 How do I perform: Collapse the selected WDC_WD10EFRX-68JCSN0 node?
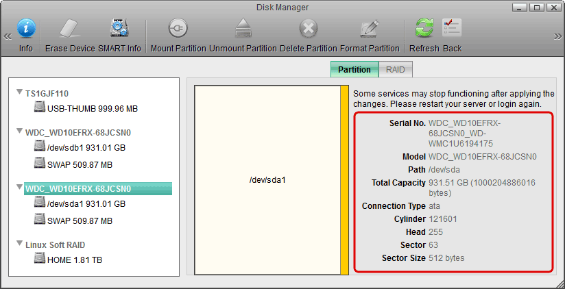pyautogui.click(x=19, y=189)
